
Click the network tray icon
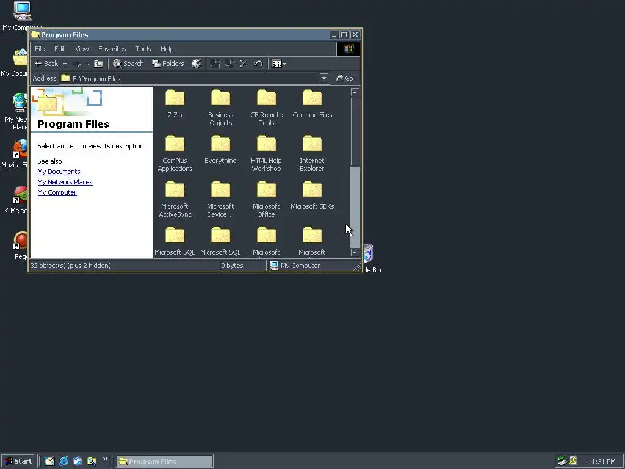[x=562, y=461]
